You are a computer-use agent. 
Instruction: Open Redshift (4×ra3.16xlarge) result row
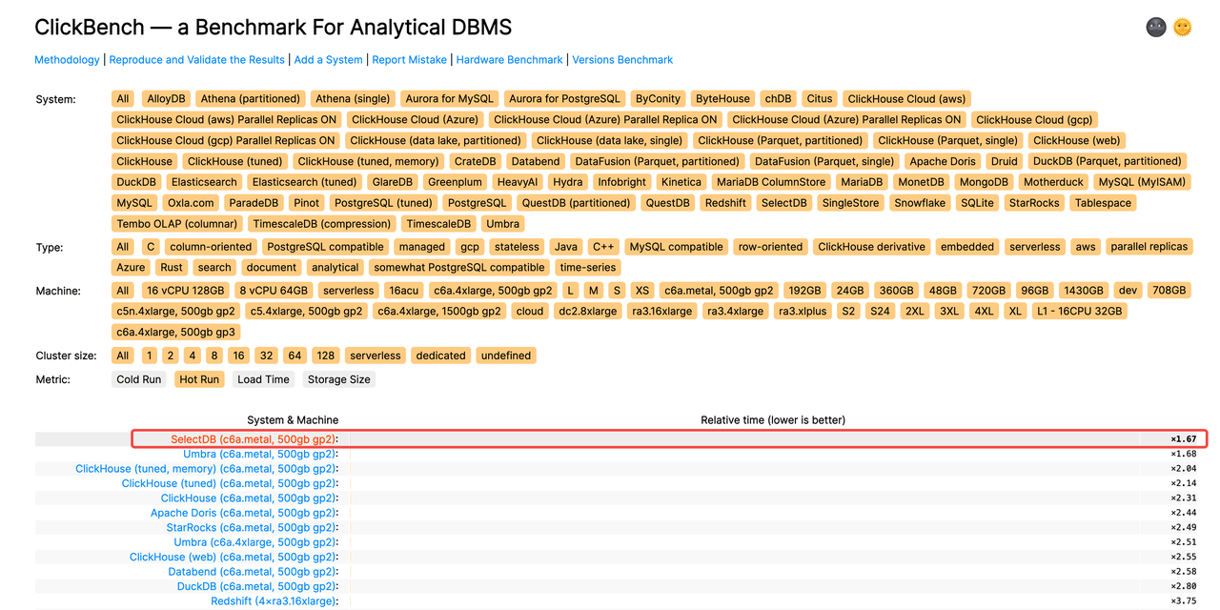[x=274, y=601]
